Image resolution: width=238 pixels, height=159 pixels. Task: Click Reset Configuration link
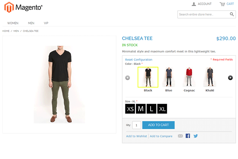[x=139, y=60]
